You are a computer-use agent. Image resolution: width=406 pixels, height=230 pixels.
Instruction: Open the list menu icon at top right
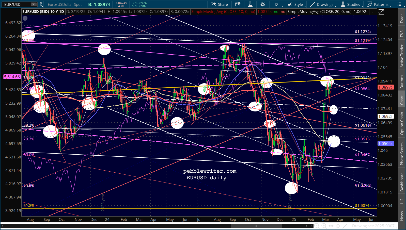click(x=399, y=4)
